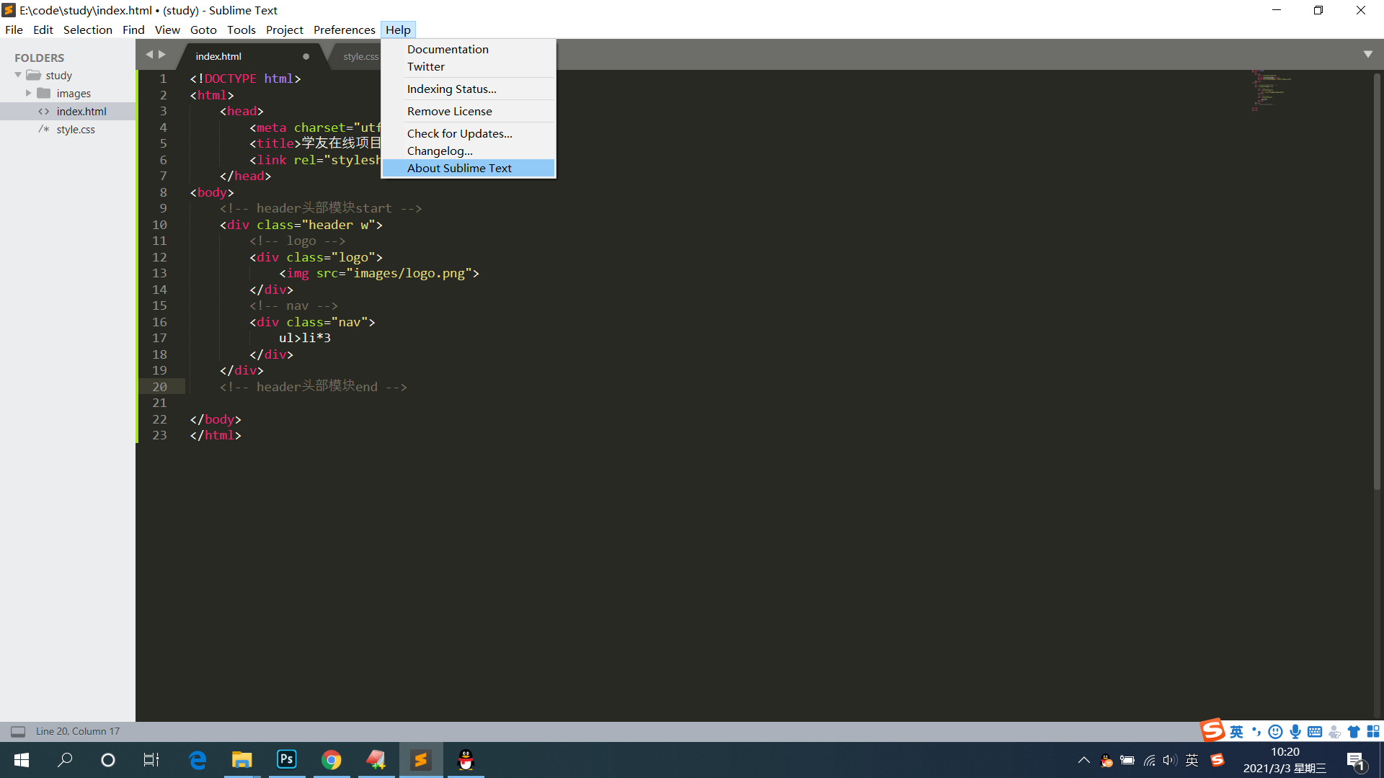Open Documentation from the Help menu
The height and width of the screenshot is (778, 1384).
point(447,49)
